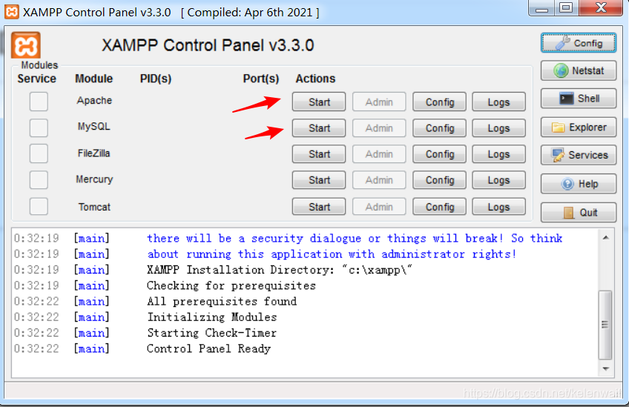Open Help with the question mark icon
The height and width of the screenshot is (407, 629).
579,184
